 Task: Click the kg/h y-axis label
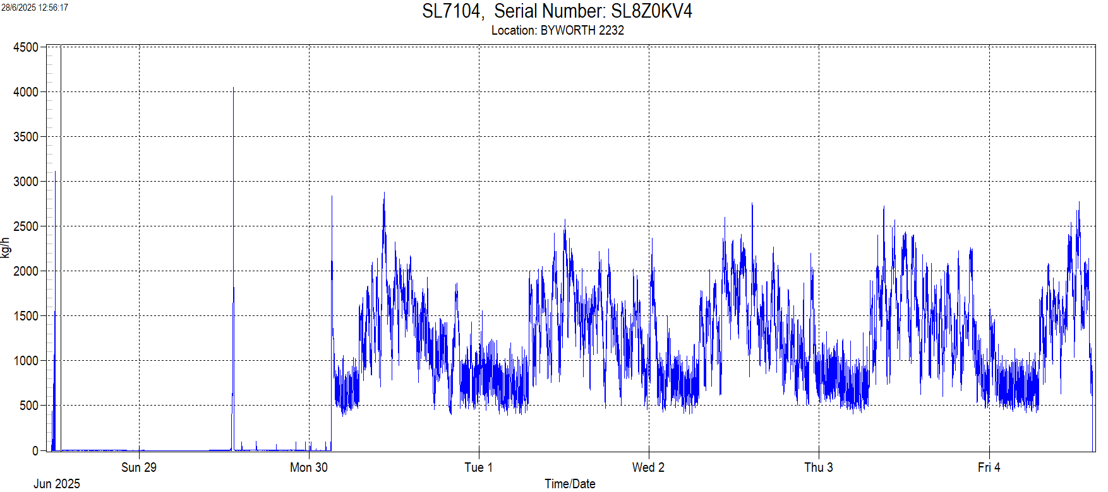coord(6,248)
